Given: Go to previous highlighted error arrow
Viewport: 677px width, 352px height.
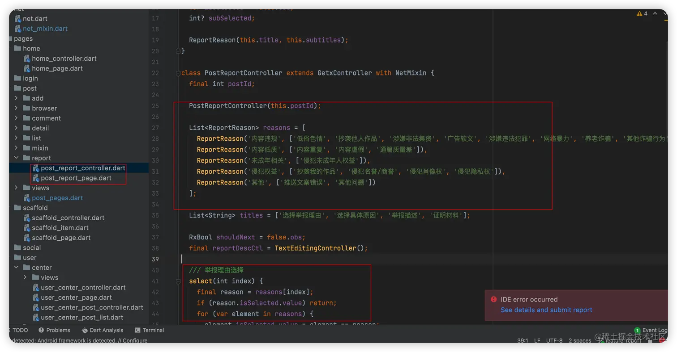Looking at the screenshot, I should pyautogui.click(x=655, y=13).
